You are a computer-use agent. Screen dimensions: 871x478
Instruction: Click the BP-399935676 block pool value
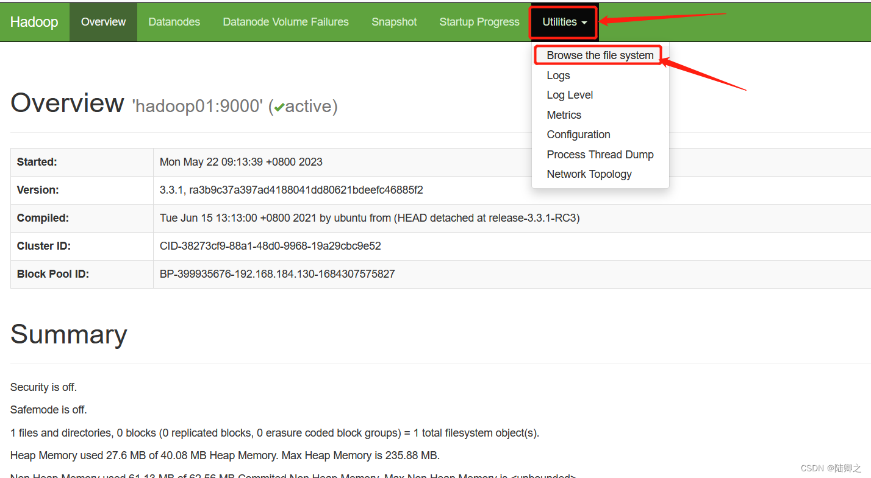coord(278,274)
